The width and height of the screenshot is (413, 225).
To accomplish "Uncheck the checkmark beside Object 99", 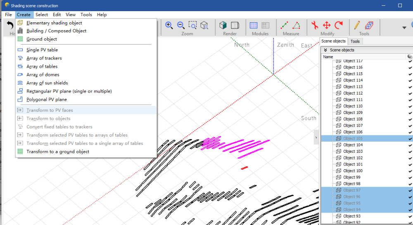I will (410, 178).
